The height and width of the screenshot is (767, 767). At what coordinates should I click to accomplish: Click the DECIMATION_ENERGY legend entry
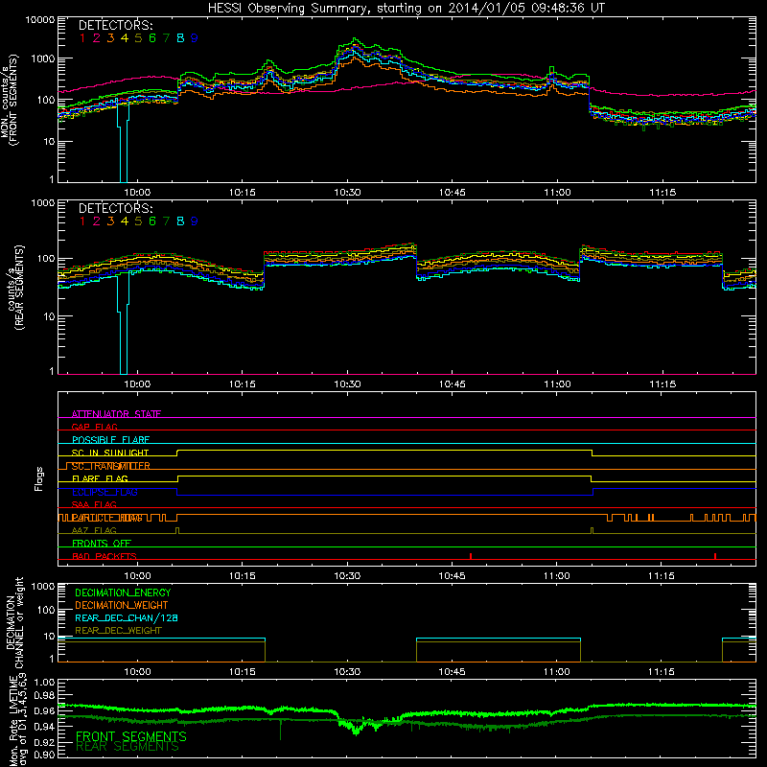pyautogui.click(x=123, y=593)
